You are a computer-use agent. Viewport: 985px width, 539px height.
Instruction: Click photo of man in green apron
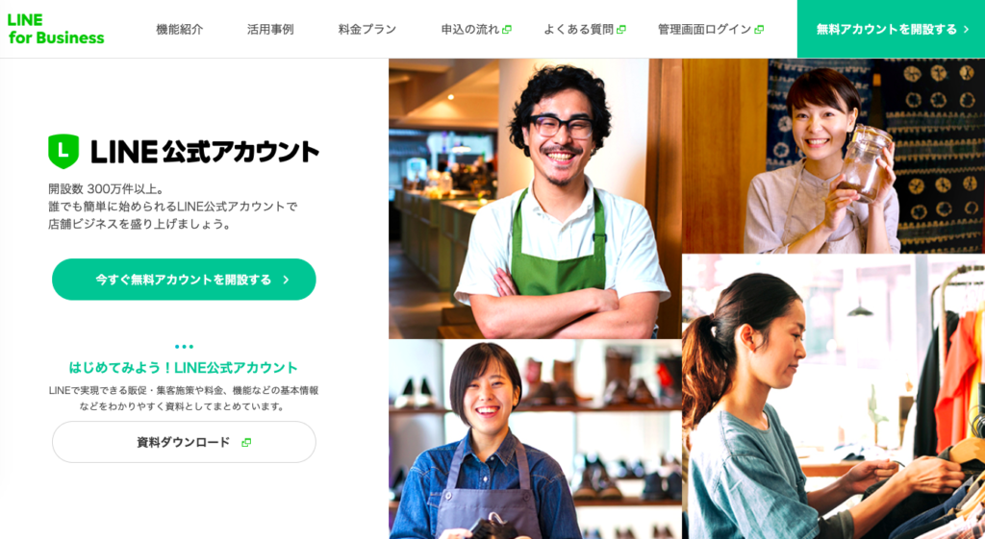pos(535,199)
